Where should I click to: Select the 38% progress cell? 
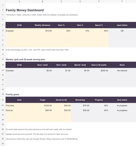coord(99,106)
